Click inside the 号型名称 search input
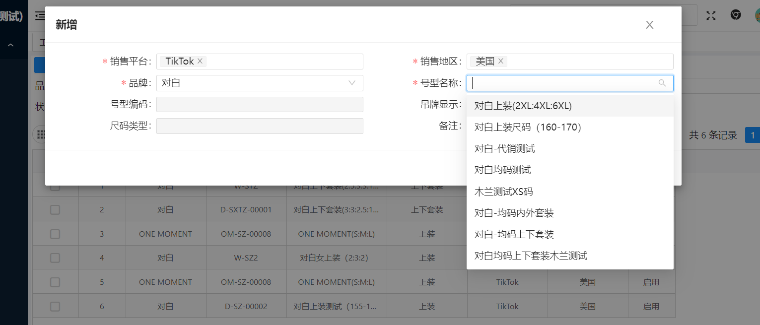 pos(561,83)
